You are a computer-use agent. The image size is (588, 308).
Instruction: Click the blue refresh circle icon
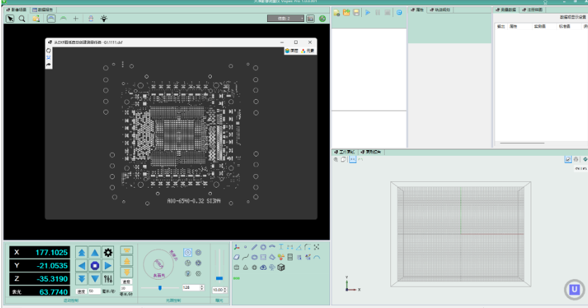coord(400,13)
